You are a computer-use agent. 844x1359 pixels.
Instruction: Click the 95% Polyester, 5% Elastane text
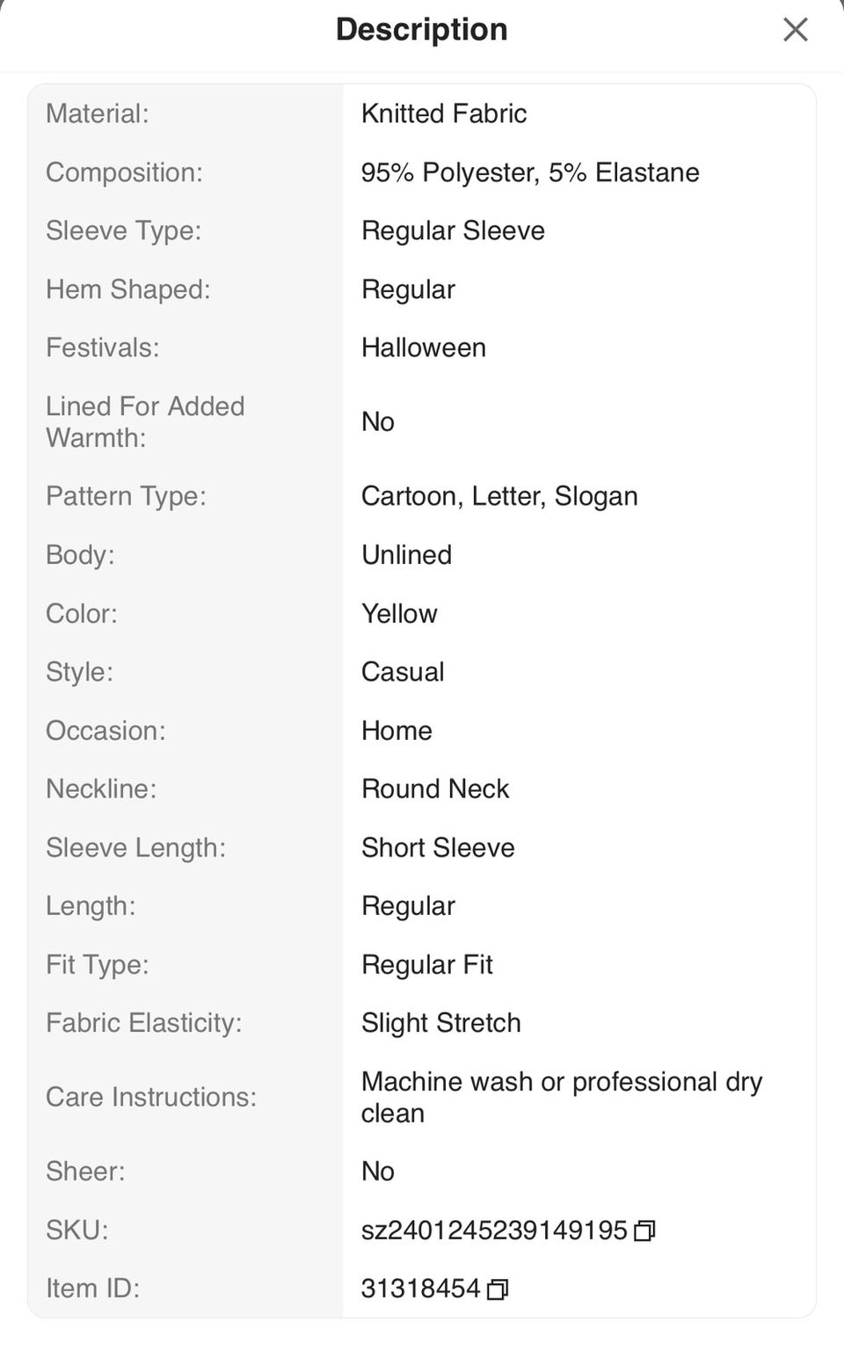[x=529, y=172]
